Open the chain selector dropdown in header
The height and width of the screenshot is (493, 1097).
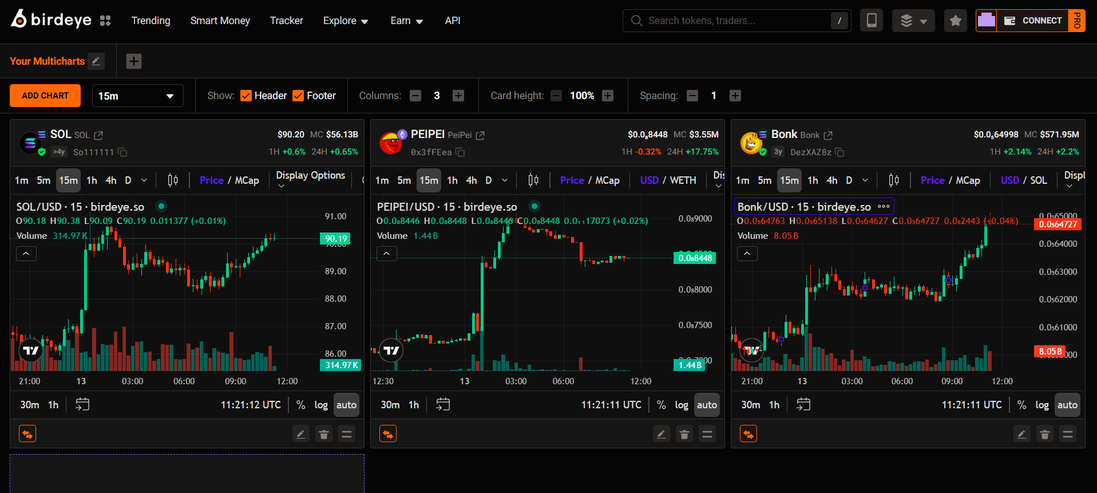913,21
